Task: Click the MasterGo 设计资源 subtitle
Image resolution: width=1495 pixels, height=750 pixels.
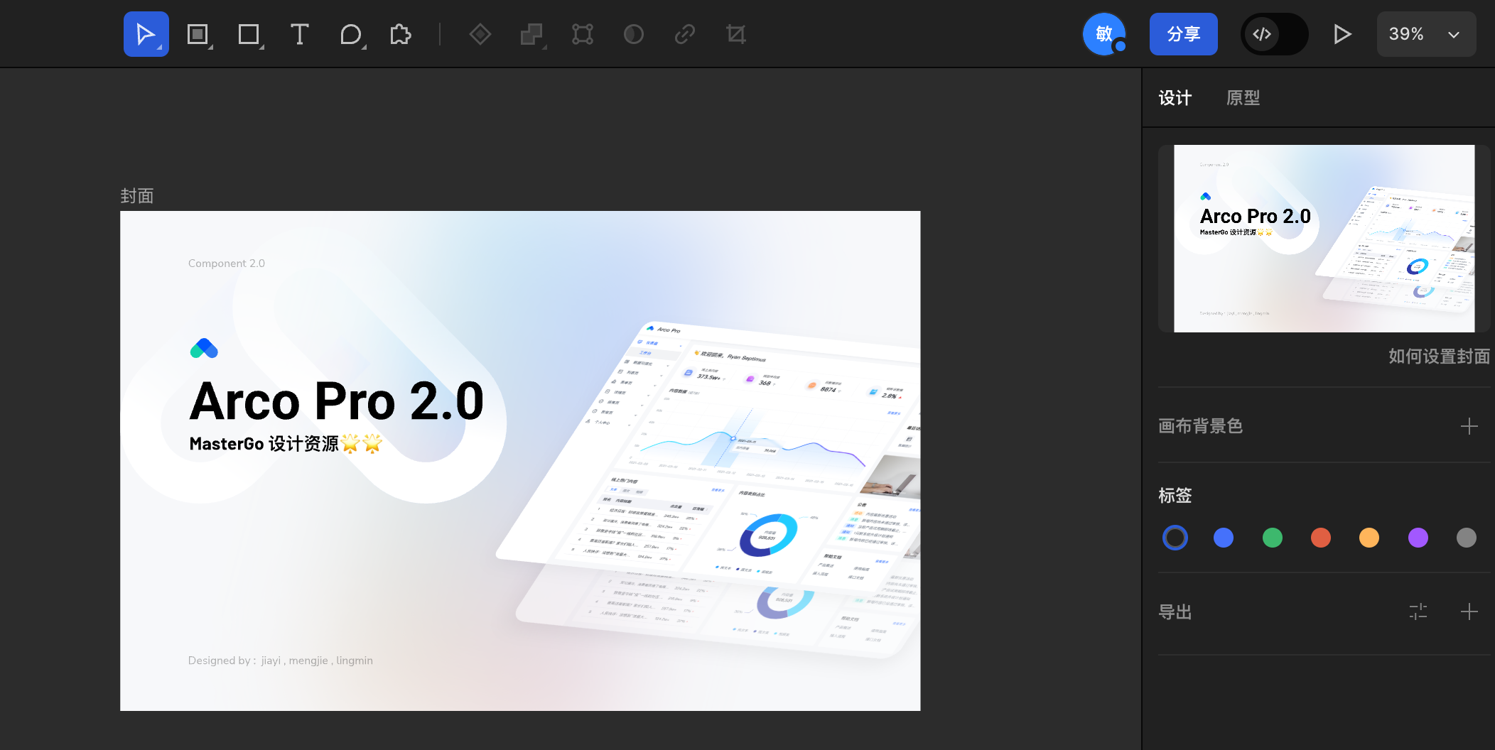Action: (x=286, y=444)
